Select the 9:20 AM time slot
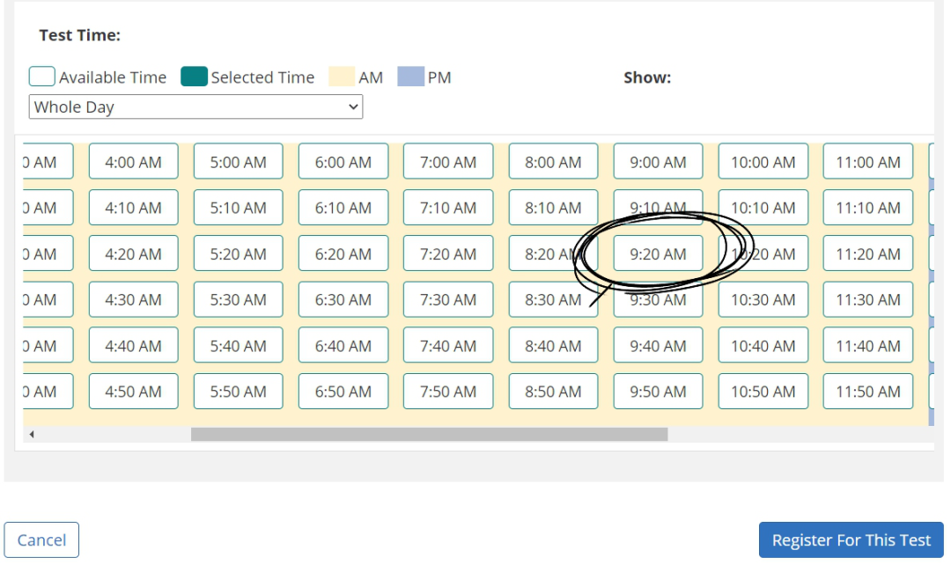The width and height of the screenshot is (951, 565). (658, 253)
